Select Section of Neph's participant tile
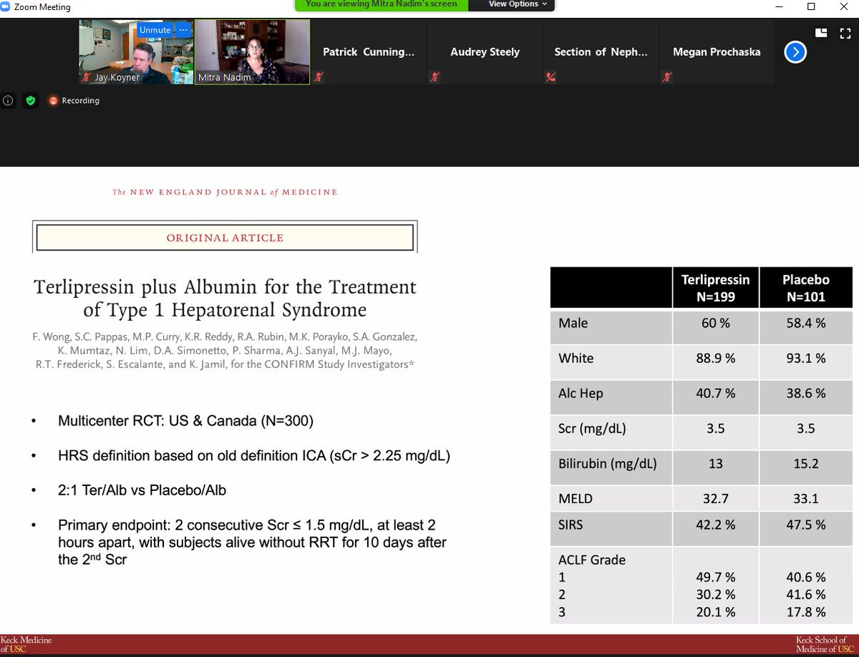This screenshot has height=657, width=859. click(601, 52)
